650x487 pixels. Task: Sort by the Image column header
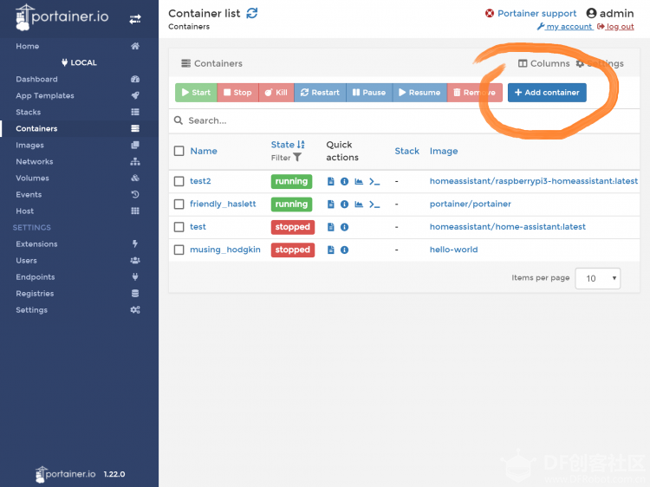click(444, 151)
